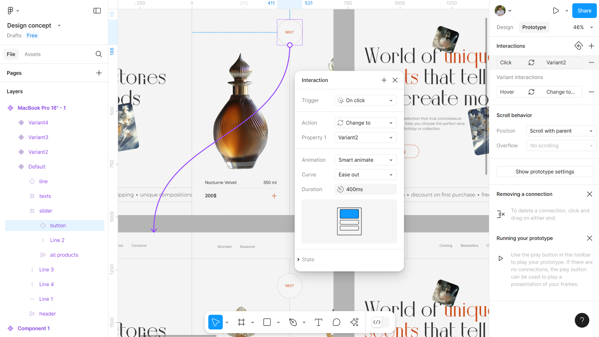Click the search icon in layers panel
This screenshot has height=337, width=599.
[x=98, y=54]
